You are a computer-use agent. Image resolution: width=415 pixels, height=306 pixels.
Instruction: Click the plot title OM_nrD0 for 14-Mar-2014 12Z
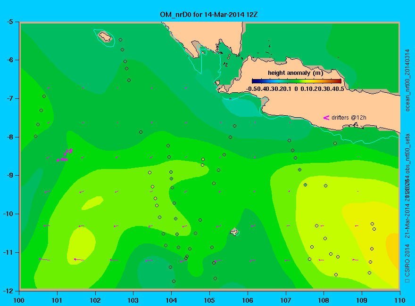coord(208,15)
